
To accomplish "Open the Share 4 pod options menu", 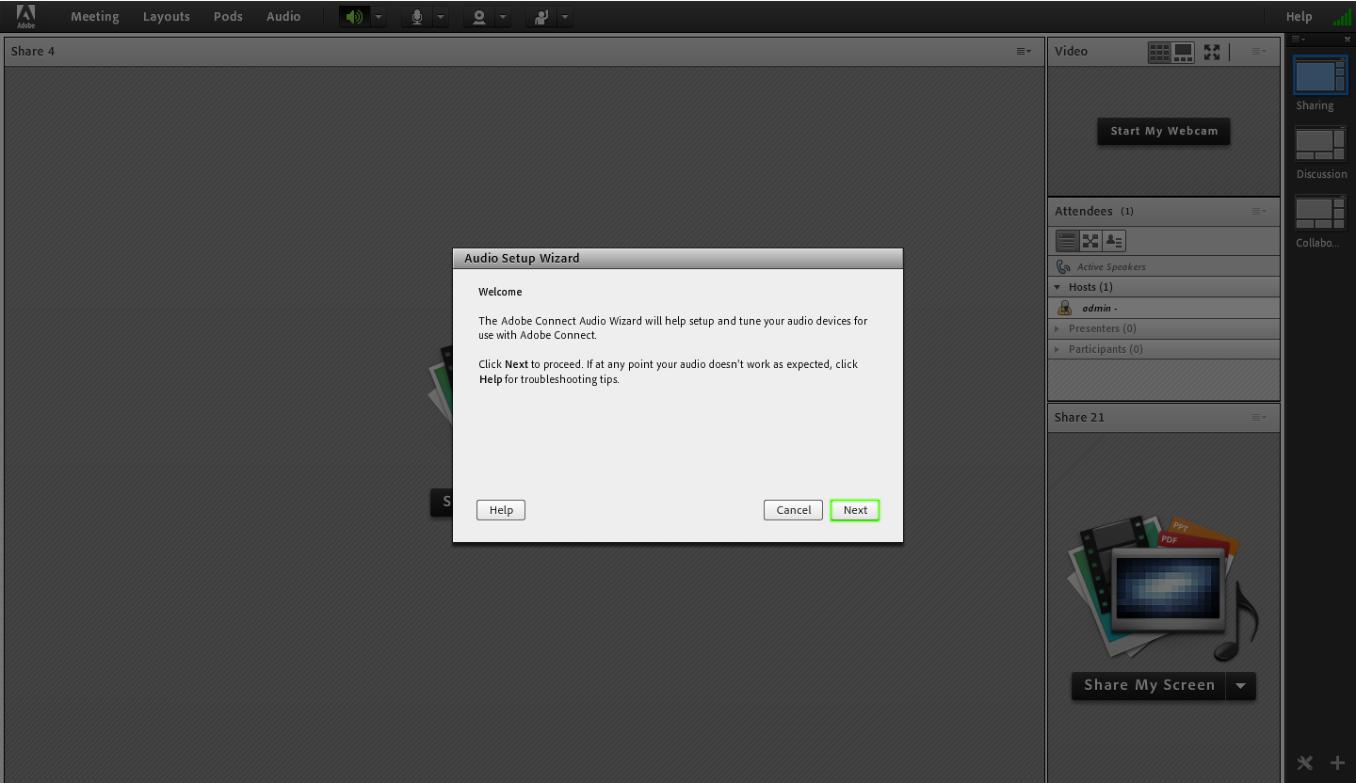I will 1024,51.
